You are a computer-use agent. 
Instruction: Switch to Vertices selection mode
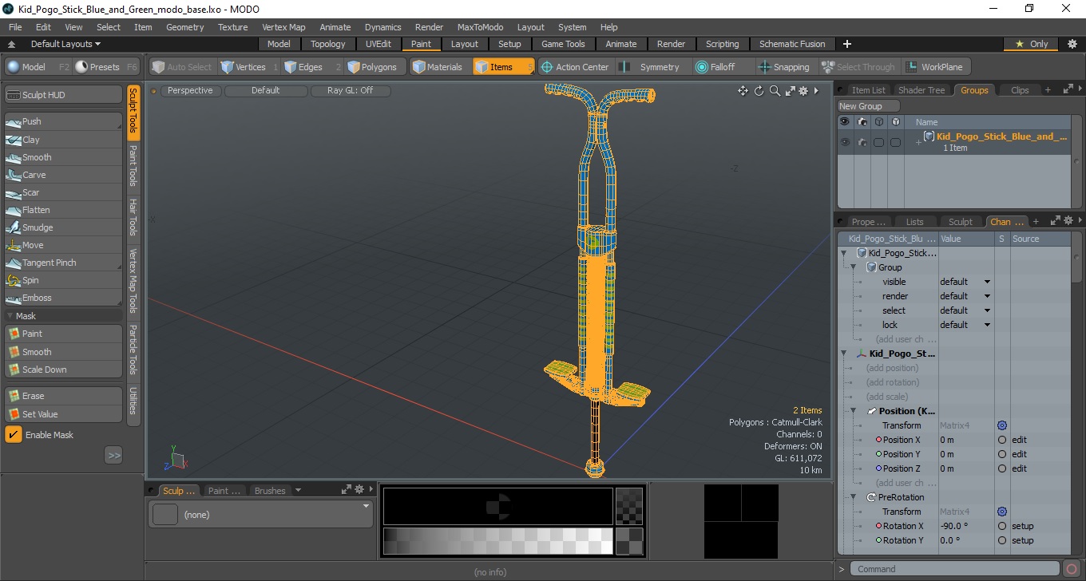250,67
